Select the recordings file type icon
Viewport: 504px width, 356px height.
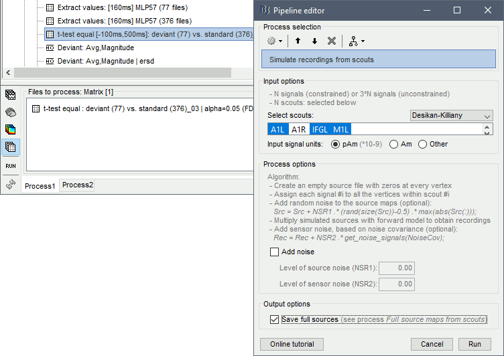click(x=11, y=95)
